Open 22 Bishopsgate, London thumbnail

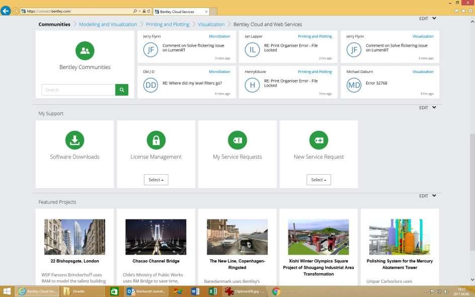(x=75, y=237)
